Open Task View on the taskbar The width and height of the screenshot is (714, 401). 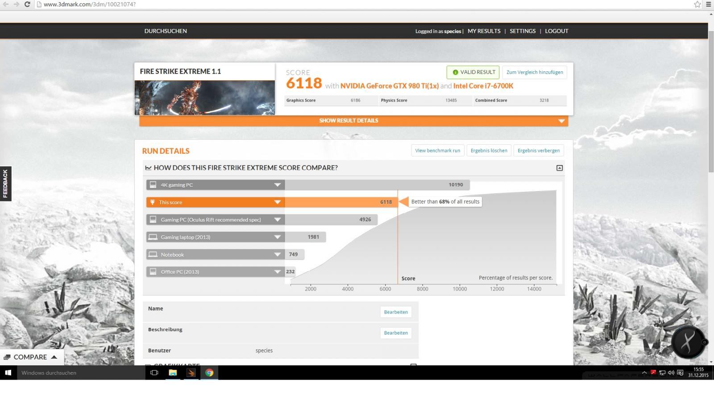click(x=154, y=372)
